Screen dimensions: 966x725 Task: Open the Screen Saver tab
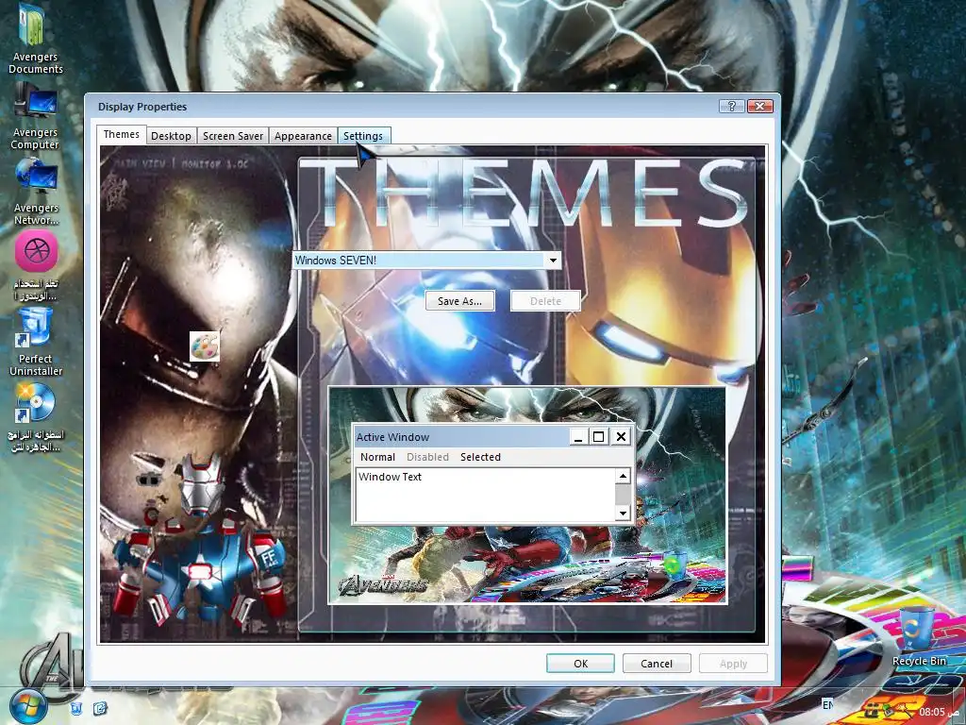point(233,136)
